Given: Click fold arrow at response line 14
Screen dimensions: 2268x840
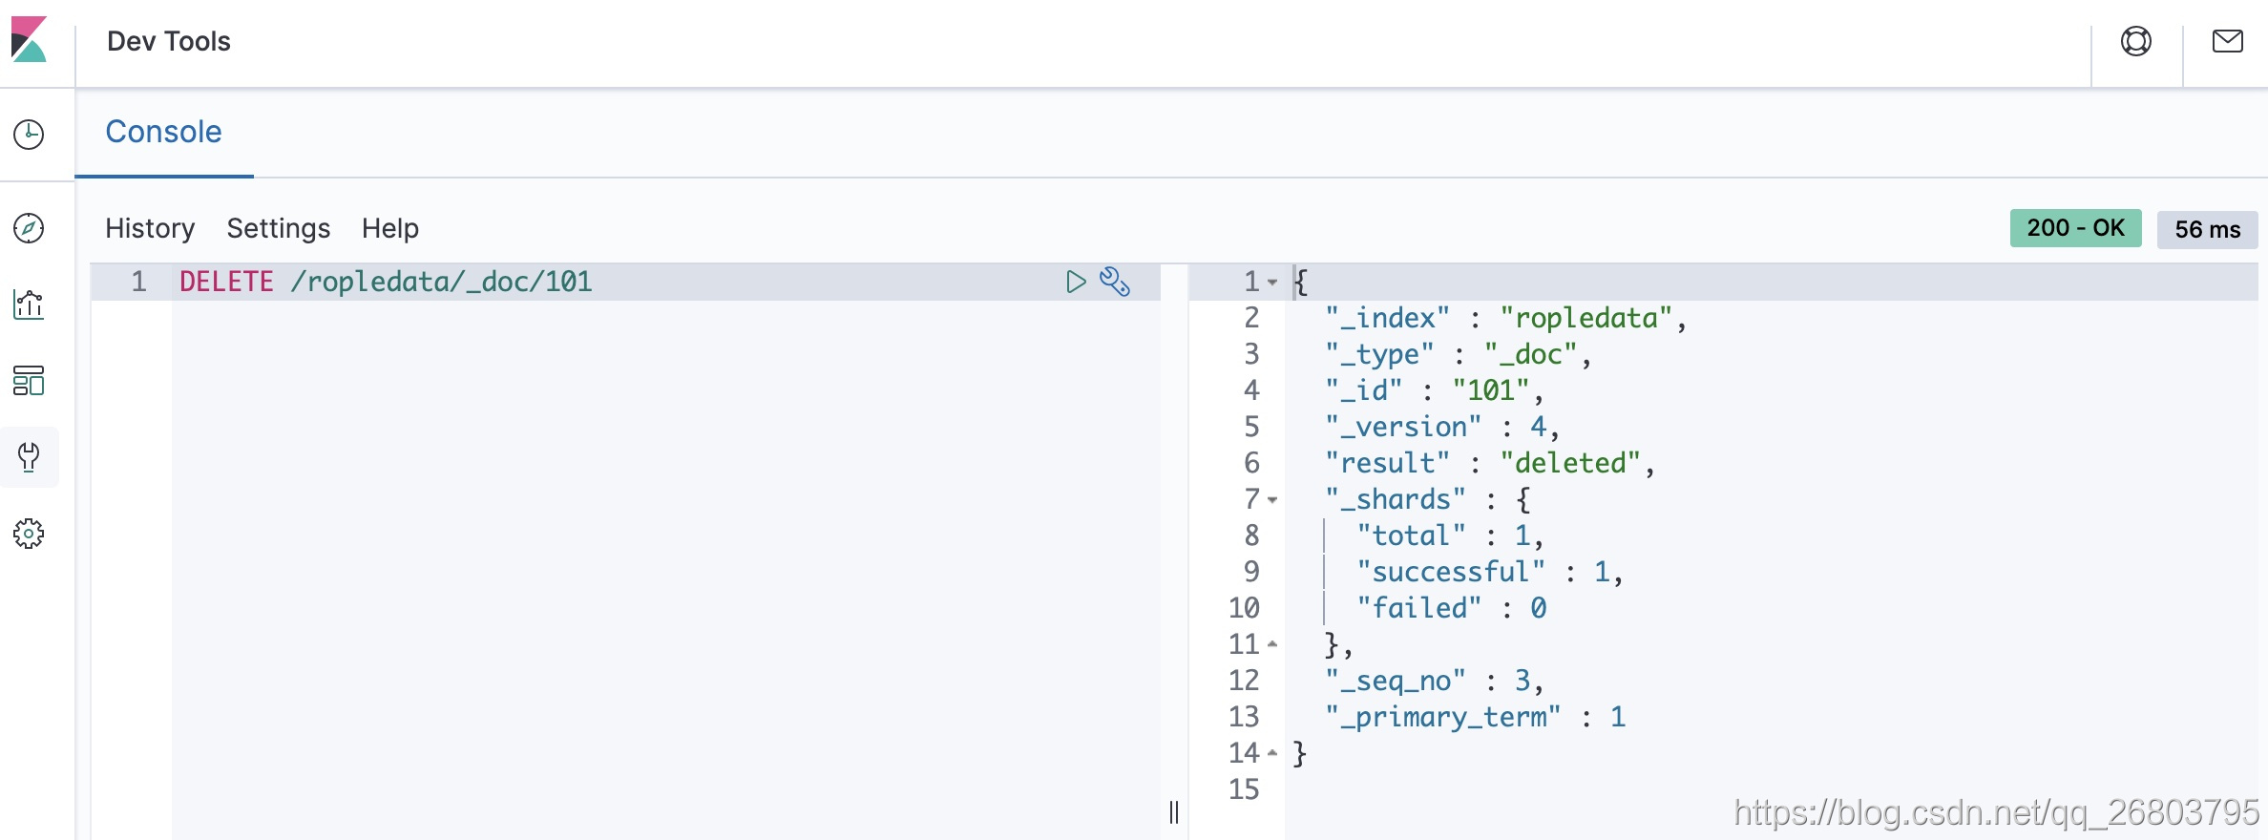Looking at the screenshot, I should (x=1272, y=753).
